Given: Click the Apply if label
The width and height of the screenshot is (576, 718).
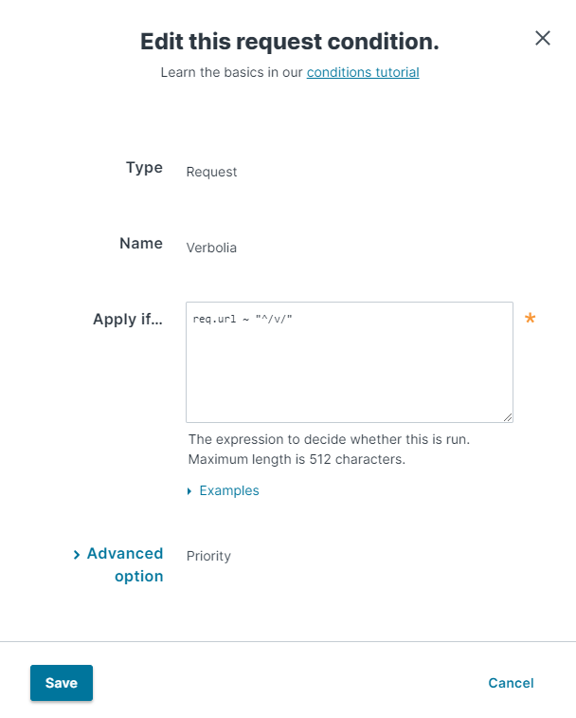Looking at the screenshot, I should [x=128, y=319].
